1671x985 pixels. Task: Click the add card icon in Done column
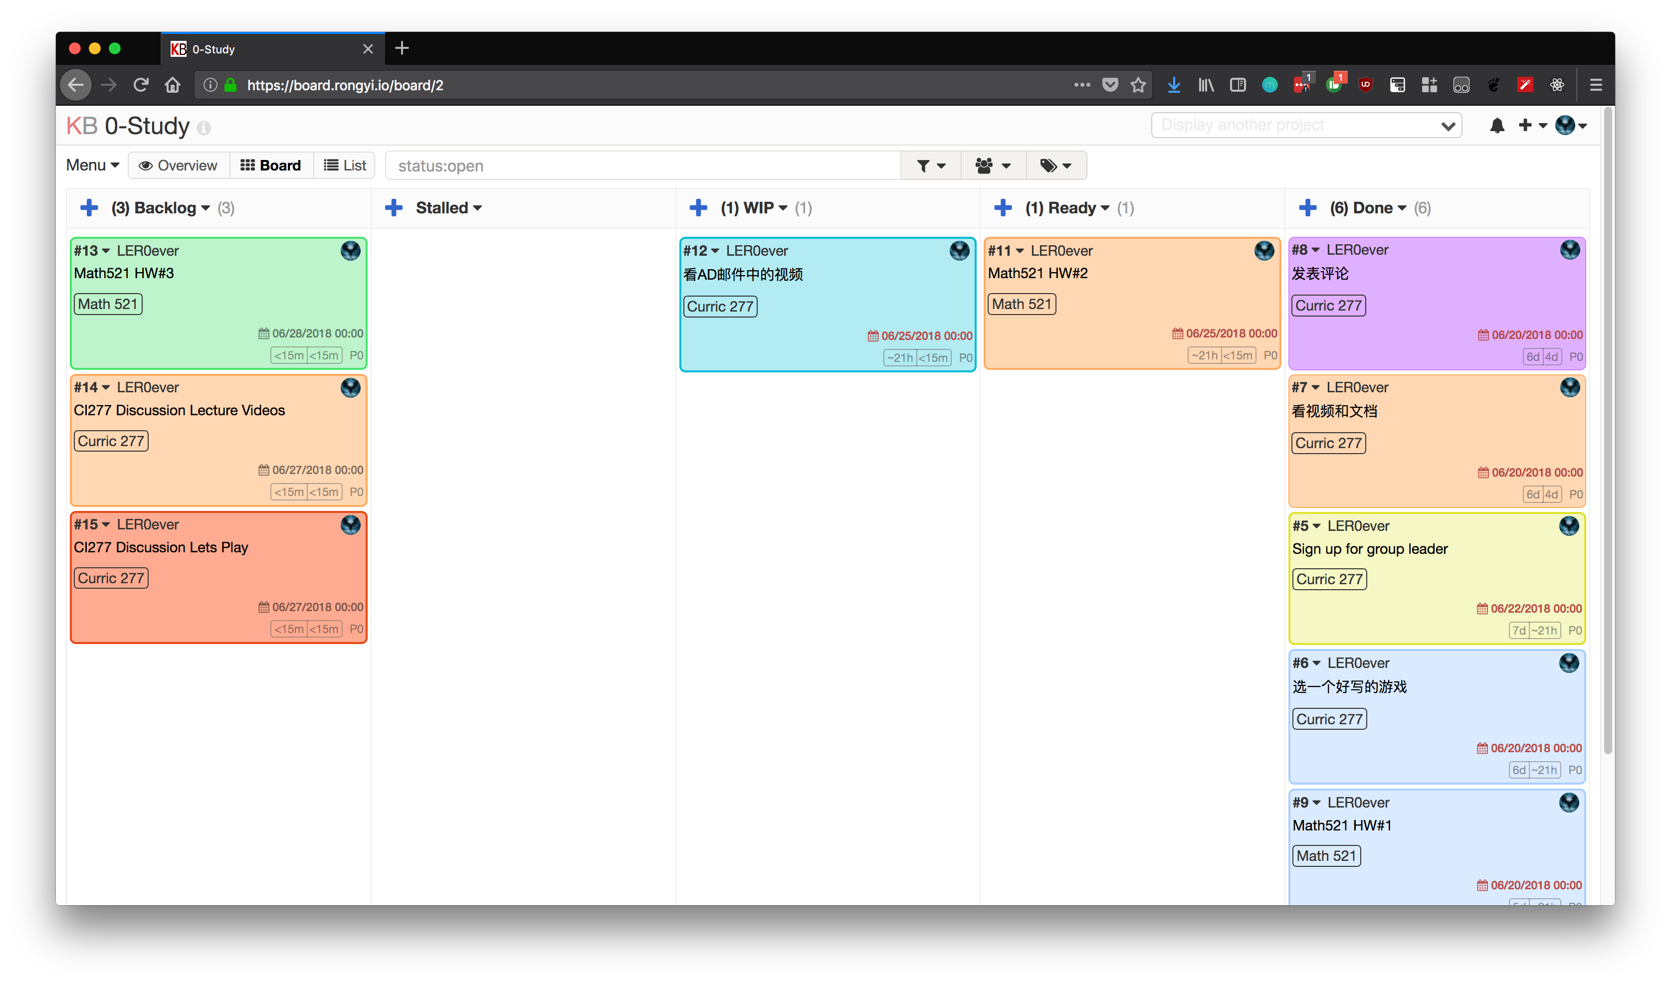pyautogui.click(x=1306, y=207)
